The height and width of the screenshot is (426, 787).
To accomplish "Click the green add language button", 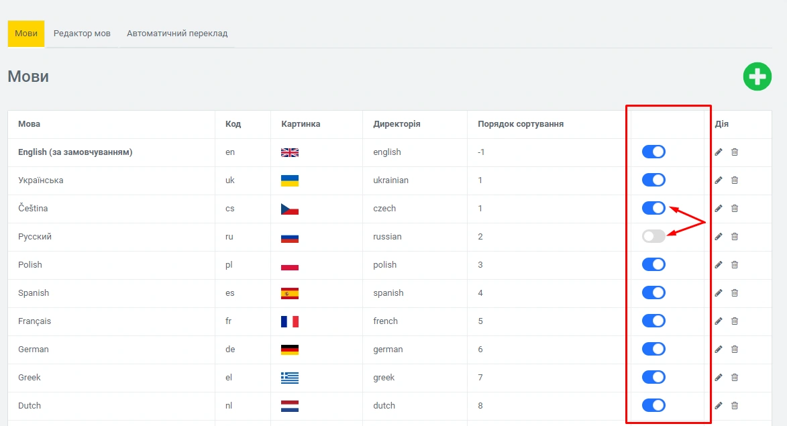I will pyautogui.click(x=757, y=76).
